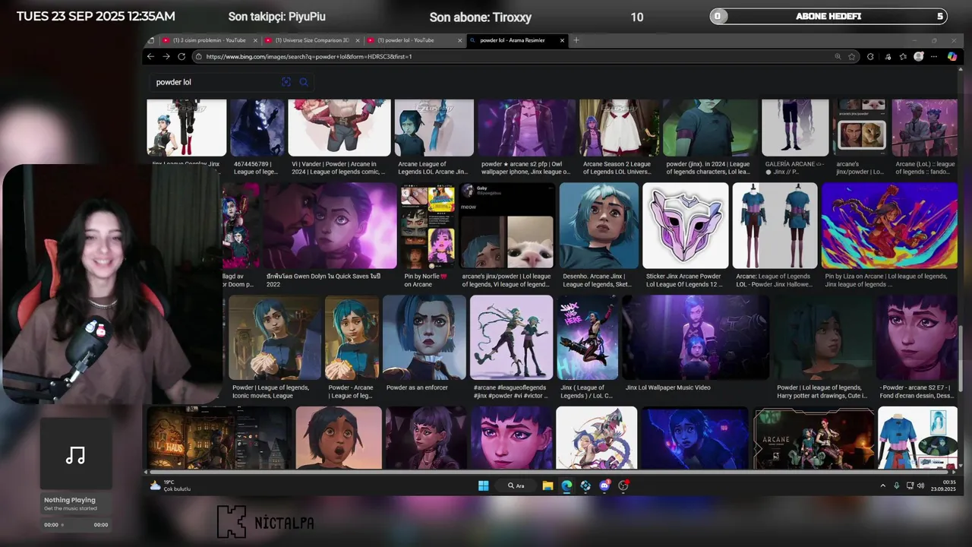This screenshot has height=547, width=972.
Task: Click 'Vi | Vander | Powder | Arcane in 2024' caption
Action: pos(339,168)
